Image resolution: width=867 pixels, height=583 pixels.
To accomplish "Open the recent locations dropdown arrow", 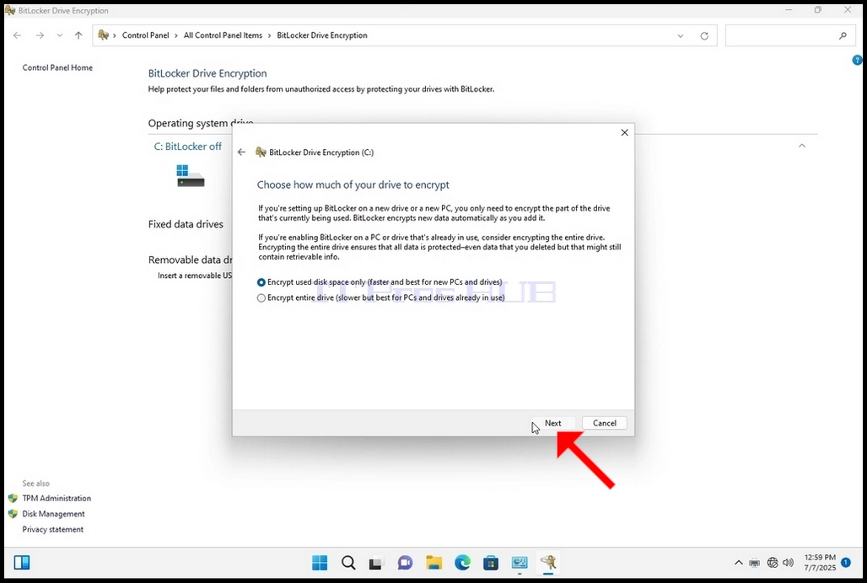I will tap(59, 35).
